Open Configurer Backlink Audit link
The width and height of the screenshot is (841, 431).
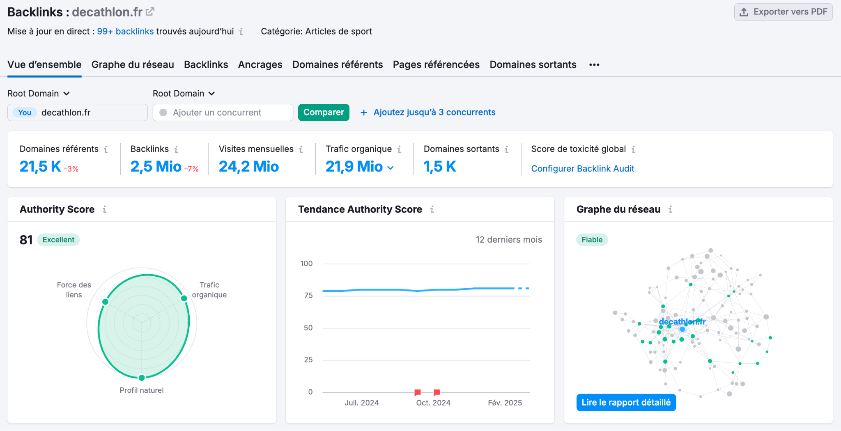click(582, 169)
